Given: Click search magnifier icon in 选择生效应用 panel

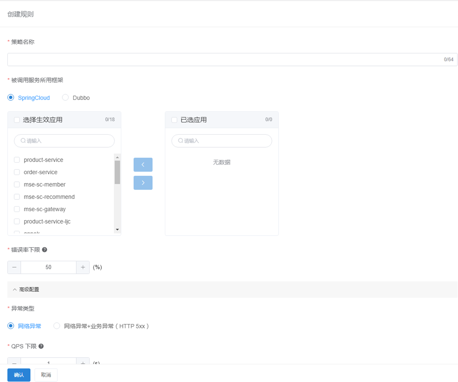Looking at the screenshot, I should 23,141.
